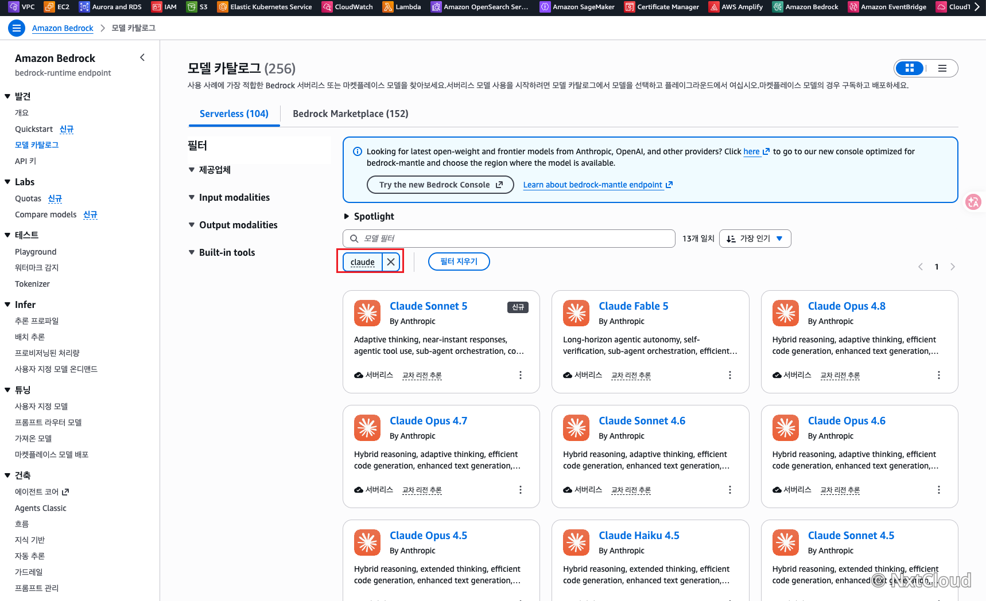This screenshot has height=601, width=986.
Task: Select page 1 in the pagination
Action: coord(937,267)
